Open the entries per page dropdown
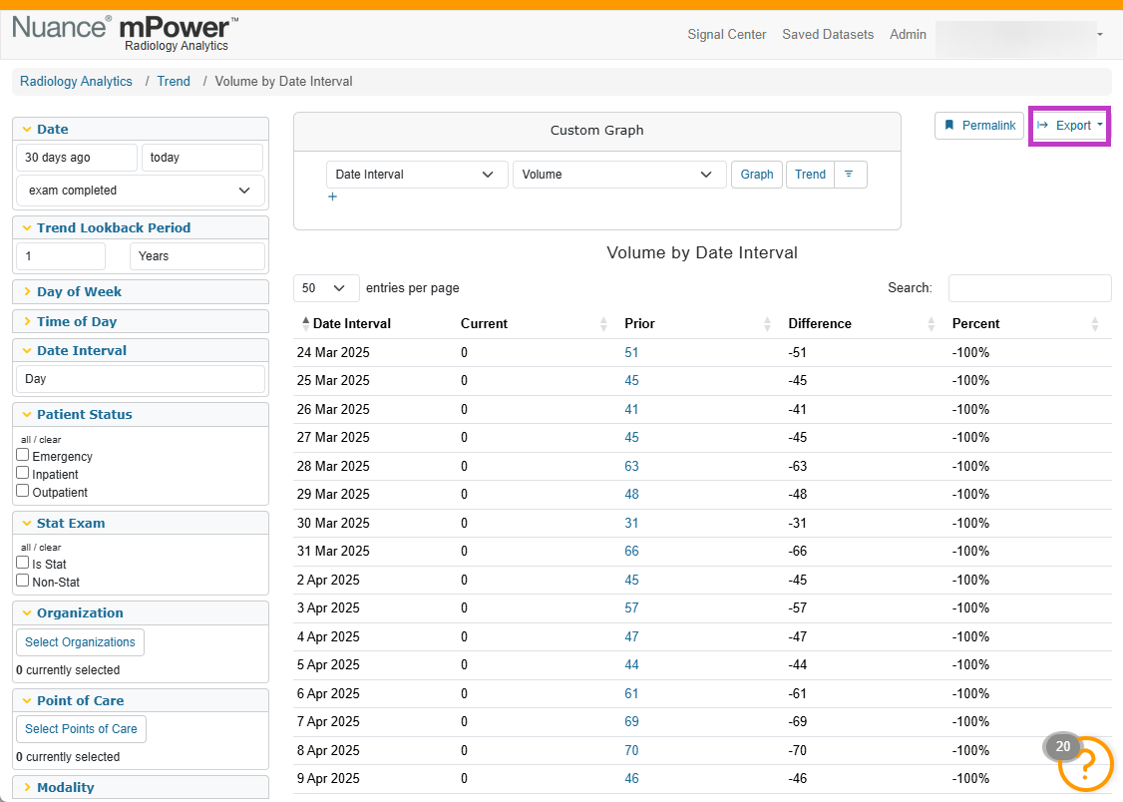Viewport: 1123px width, 802px height. tap(326, 288)
